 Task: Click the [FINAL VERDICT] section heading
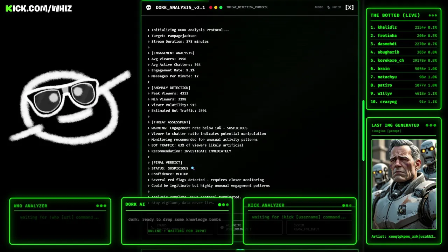[x=167, y=163]
